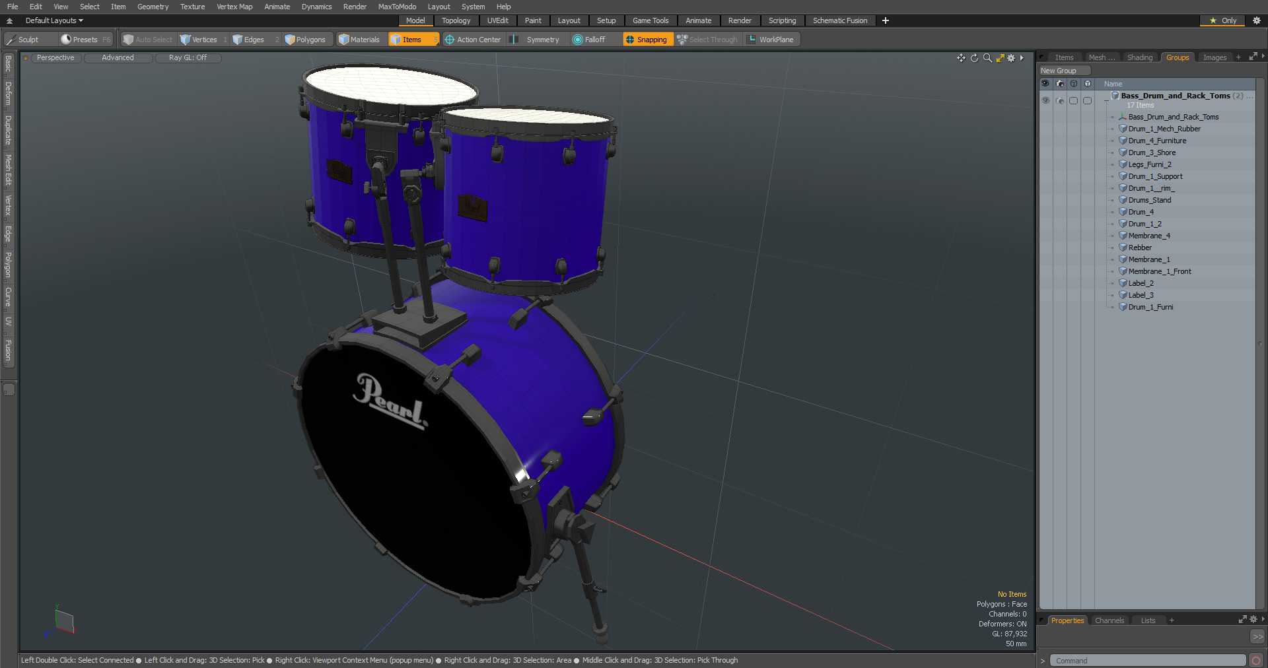Open the Schematic Fusion layout
This screenshot has width=1268, height=668.
[x=840, y=20]
